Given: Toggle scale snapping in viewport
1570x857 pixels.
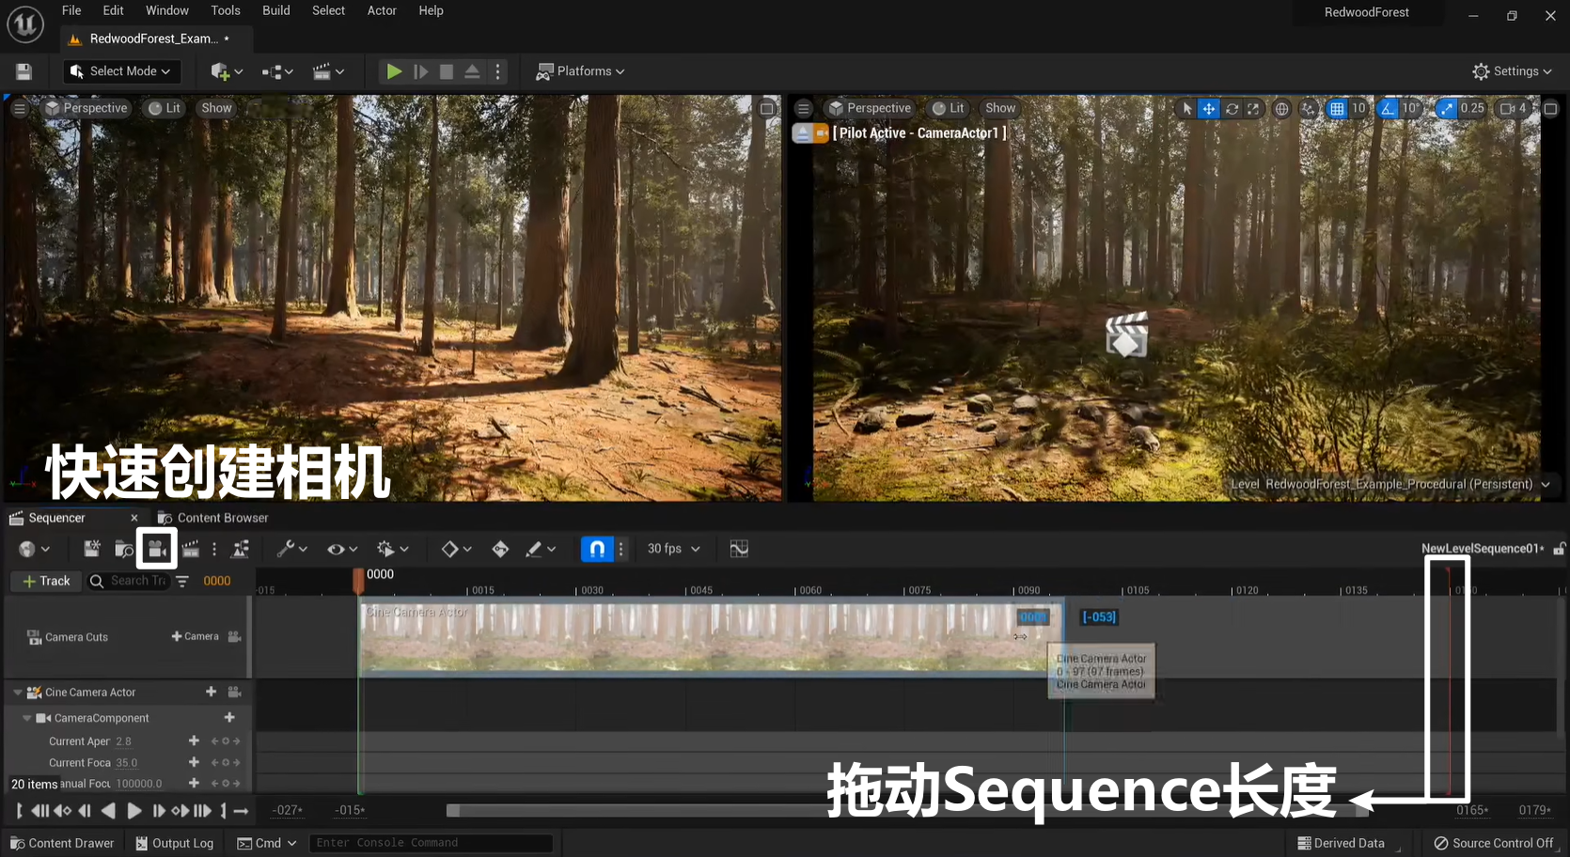Looking at the screenshot, I should point(1446,109).
